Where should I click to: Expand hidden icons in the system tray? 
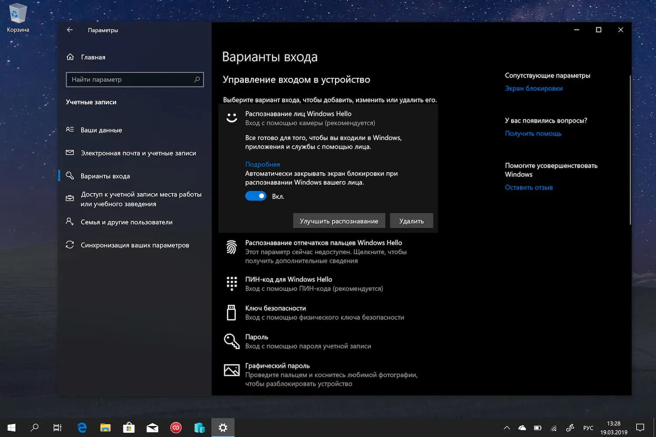coord(506,427)
